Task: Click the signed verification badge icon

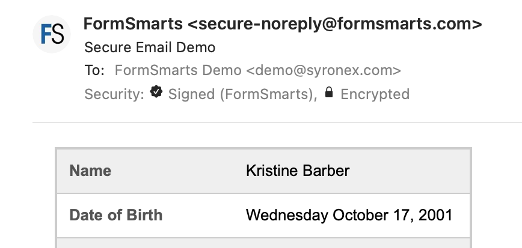Action: 156,92
